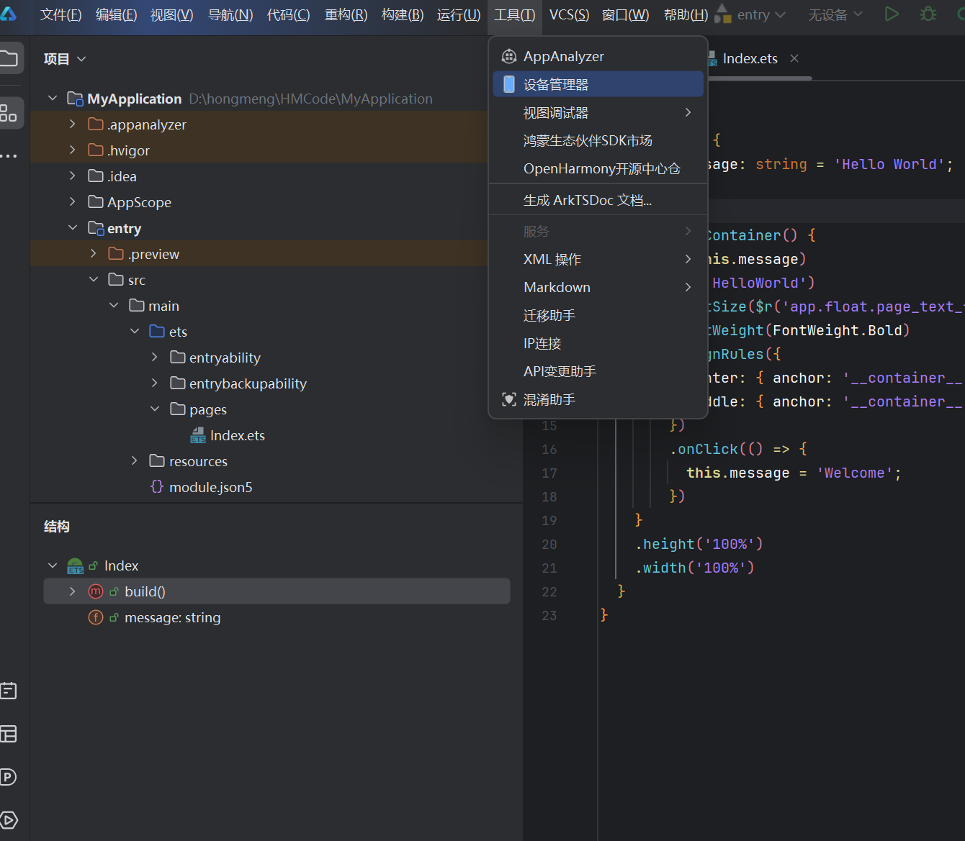The image size is (965, 841).
Task: Click the More tool windows ellipsis icon
Action: 9,155
